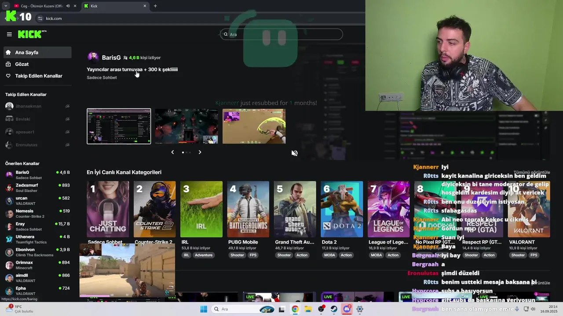Open Takip Edilen Kanallar in sidebar
Image resolution: width=563 pixels, height=316 pixels.
(37, 76)
